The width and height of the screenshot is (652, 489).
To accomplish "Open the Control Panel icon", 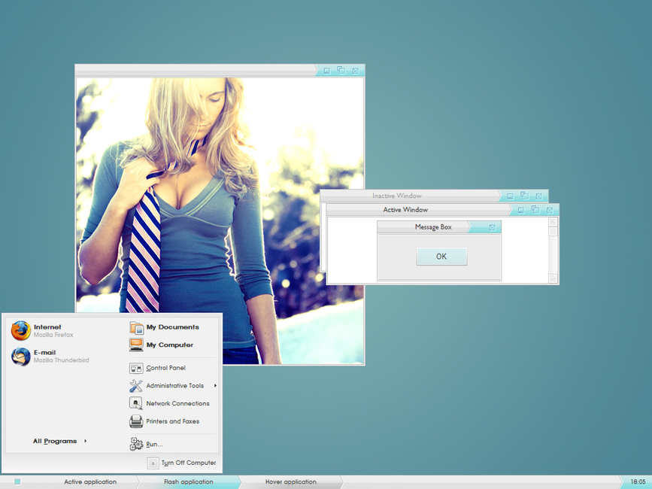I will [136, 368].
